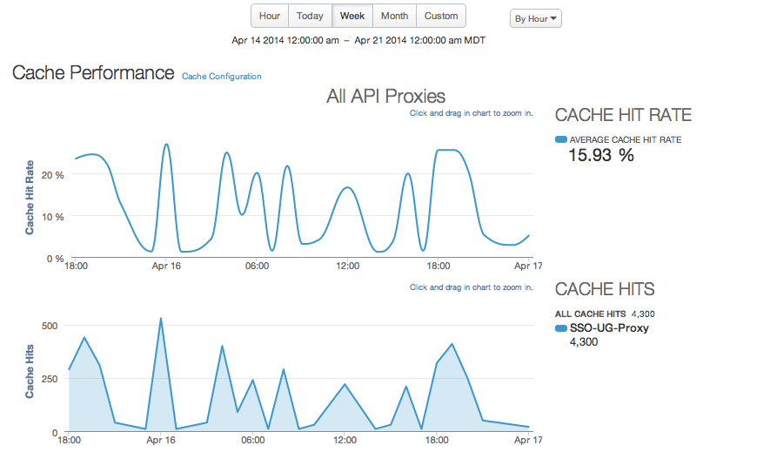Select the Hour time range button

[x=270, y=16]
